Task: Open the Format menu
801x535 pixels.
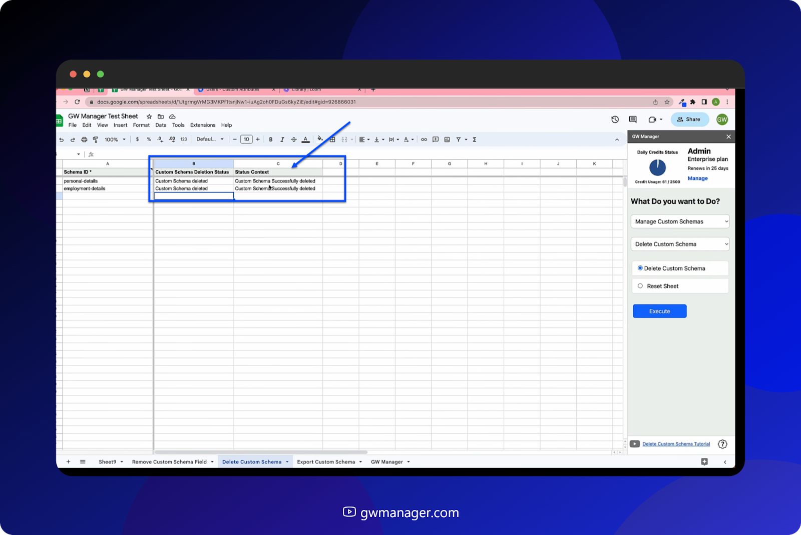Action: click(141, 125)
